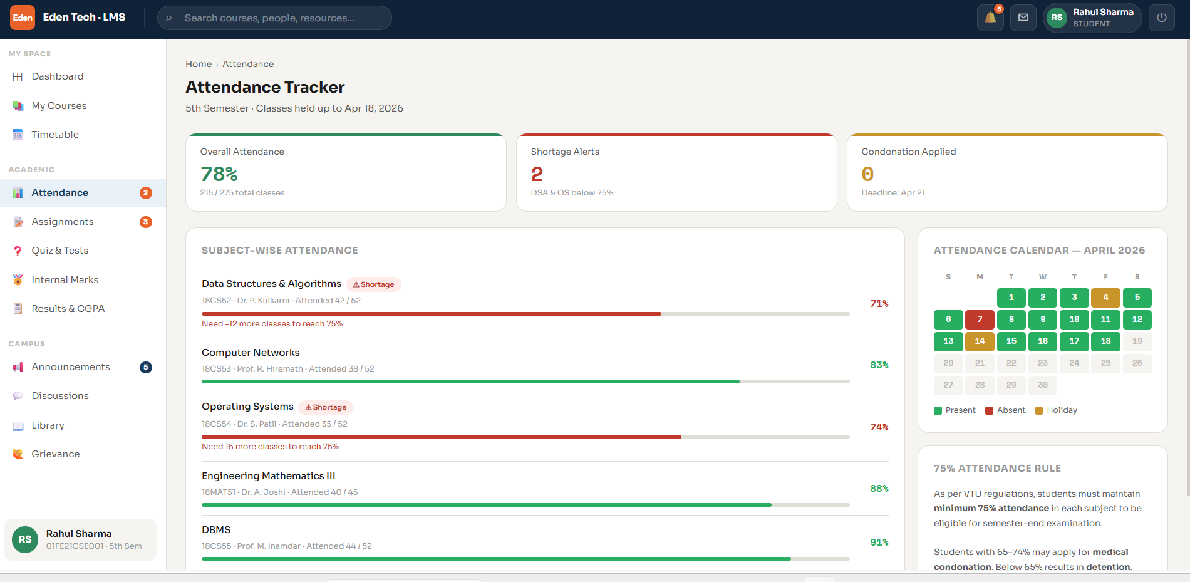Screen dimensions: 1190x582
Task: Open the notifications bell icon
Action: click(x=990, y=18)
